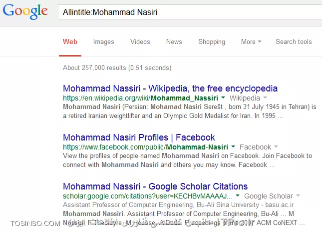Expand green arrow beside scholar.google.com URL
The width and height of the screenshot is (322, 234).
click(x=238, y=195)
